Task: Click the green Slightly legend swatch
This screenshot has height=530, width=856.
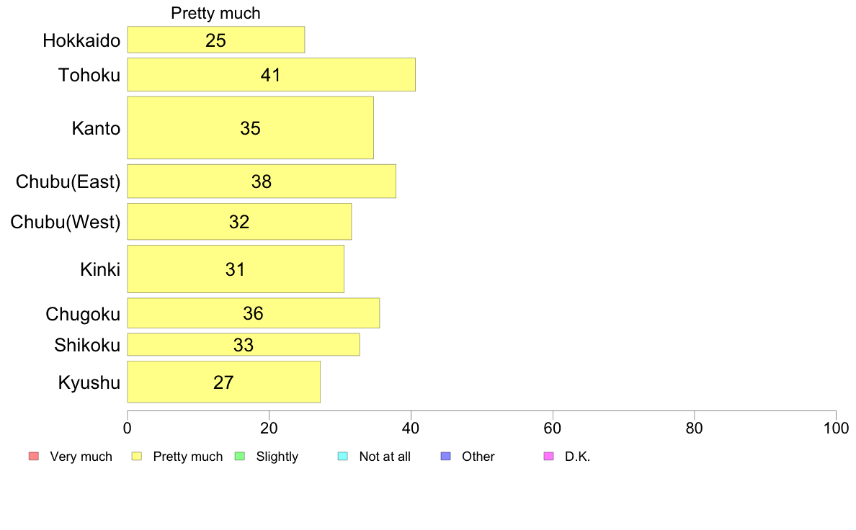Action: coord(240,457)
